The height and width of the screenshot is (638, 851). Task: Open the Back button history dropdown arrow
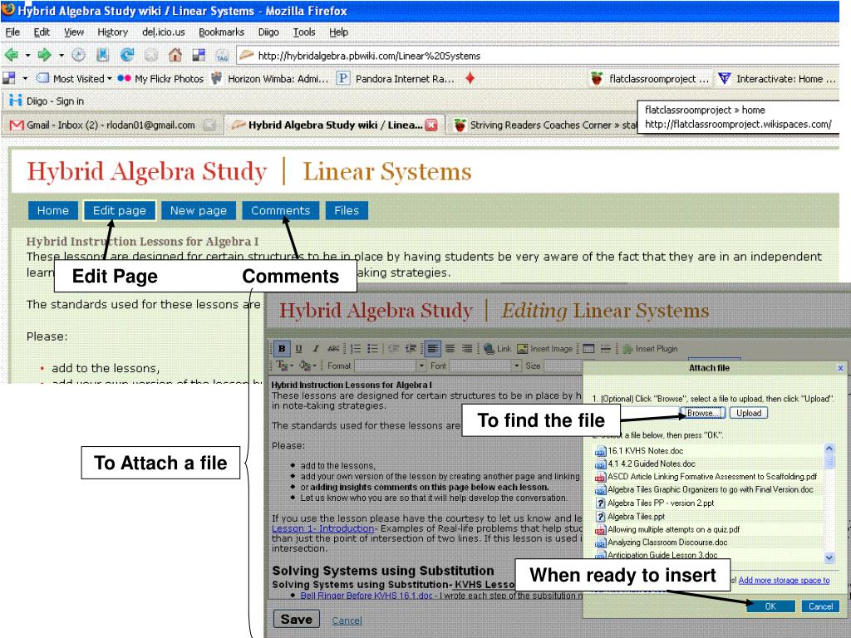(27, 56)
